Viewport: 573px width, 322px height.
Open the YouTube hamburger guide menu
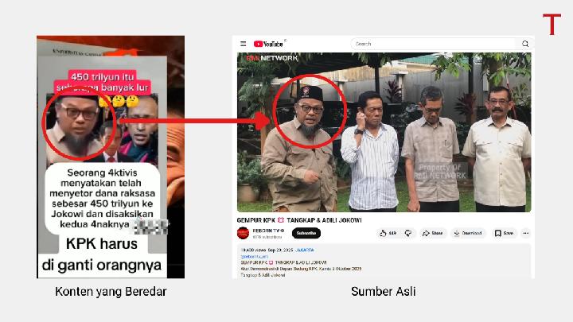(243, 44)
